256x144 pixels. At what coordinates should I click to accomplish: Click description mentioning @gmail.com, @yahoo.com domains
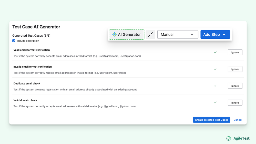[75, 106]
